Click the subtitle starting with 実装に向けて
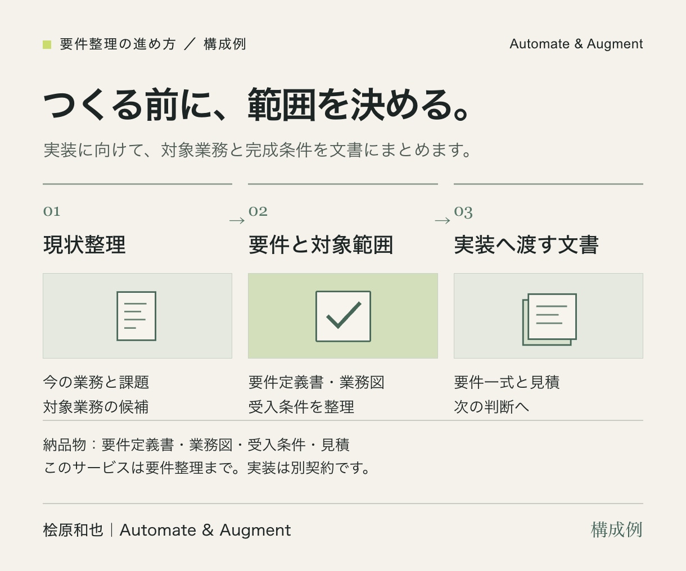Viewport: 686px width, 571px height. [x=258, y=150]
